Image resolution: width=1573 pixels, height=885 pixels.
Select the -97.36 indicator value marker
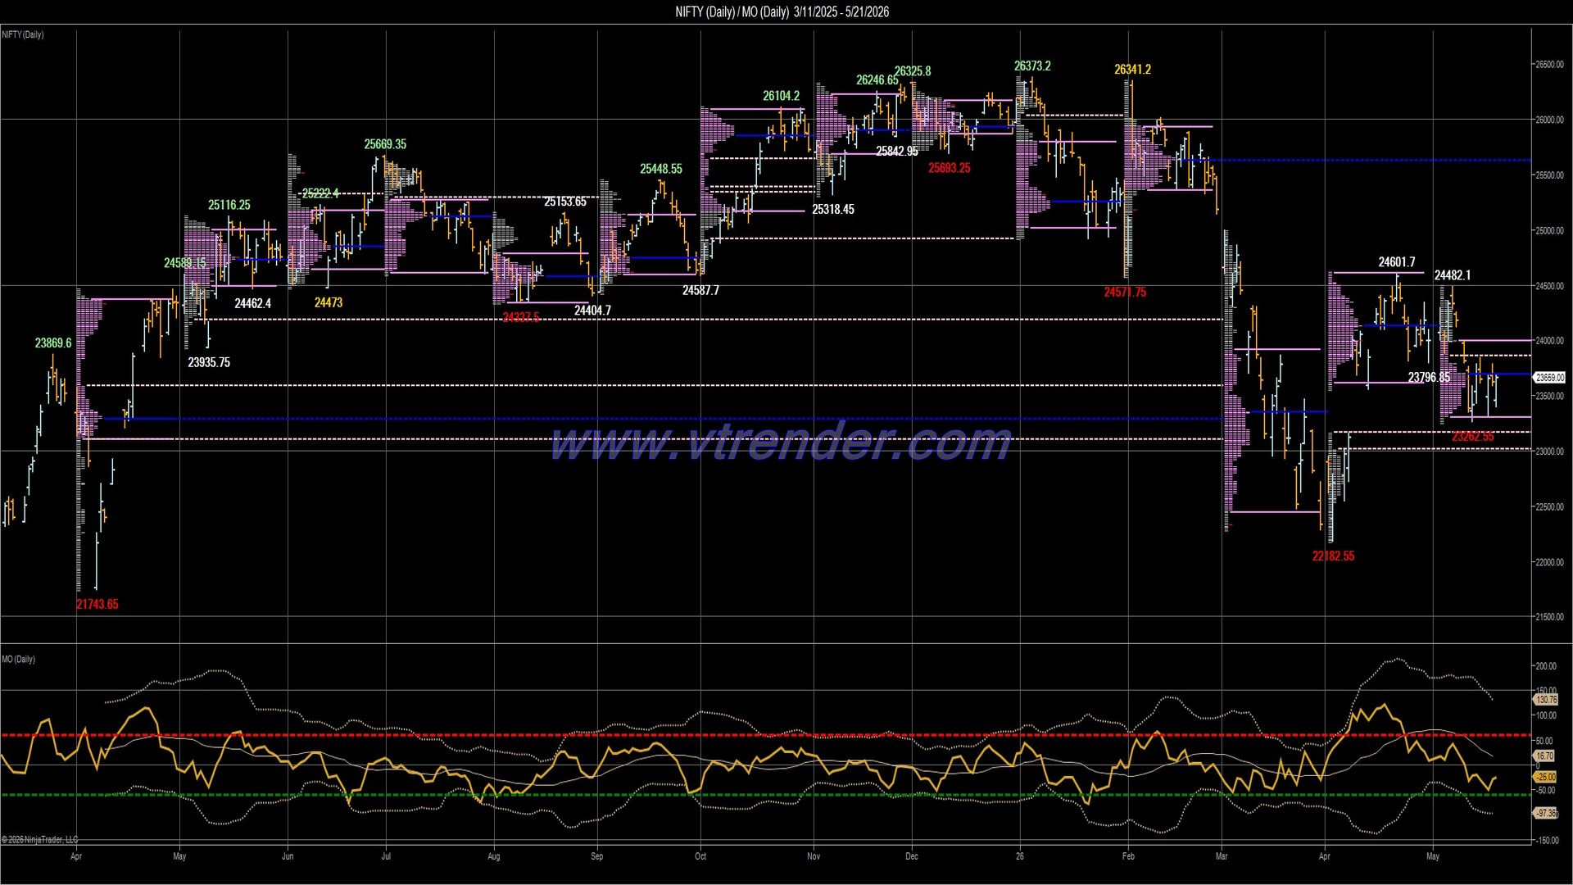1546,813
